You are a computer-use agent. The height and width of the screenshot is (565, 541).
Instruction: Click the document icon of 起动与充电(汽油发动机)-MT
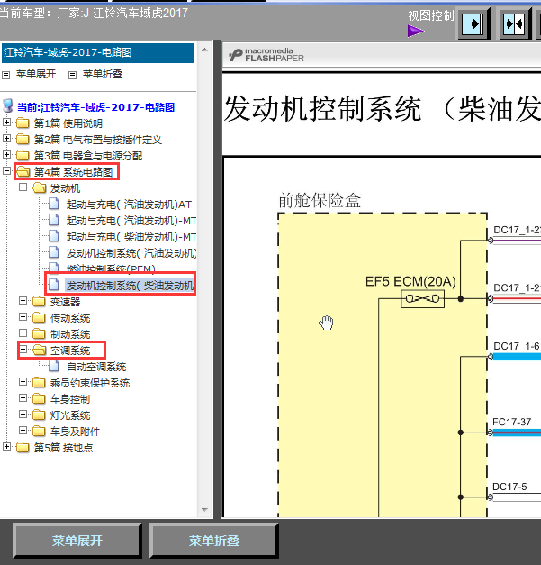coord(54,220)
